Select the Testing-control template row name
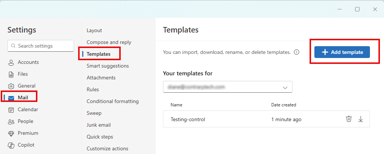The image size is (384, 154). 188,119
